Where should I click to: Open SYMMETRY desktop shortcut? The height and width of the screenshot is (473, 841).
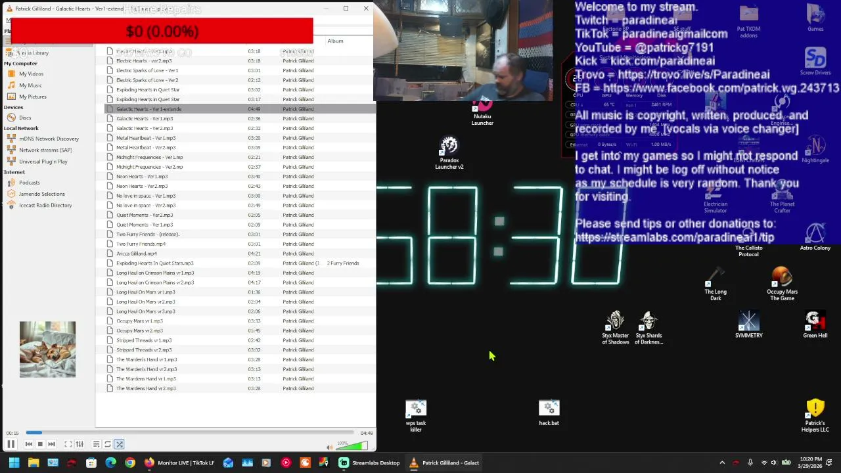[748, 325]
